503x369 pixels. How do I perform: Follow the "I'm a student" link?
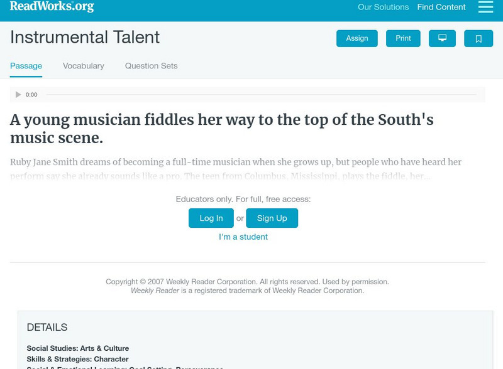click(243, 237)
